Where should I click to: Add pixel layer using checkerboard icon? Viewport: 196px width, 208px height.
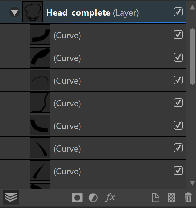click(172, 198)
